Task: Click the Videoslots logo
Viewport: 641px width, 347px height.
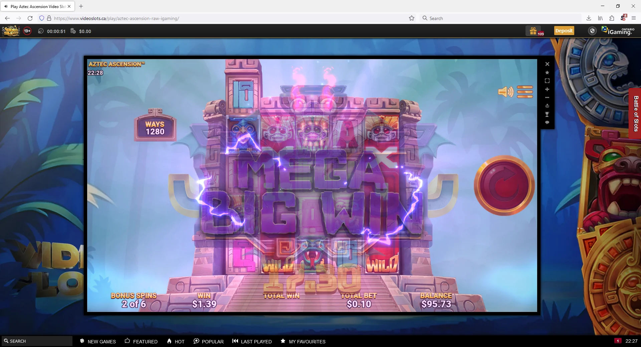Action: click(x=11, y=31)
